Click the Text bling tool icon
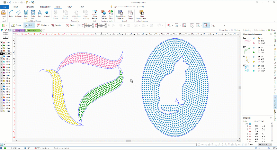This screenshot has height=150, width=277. [x=39, y=14]
